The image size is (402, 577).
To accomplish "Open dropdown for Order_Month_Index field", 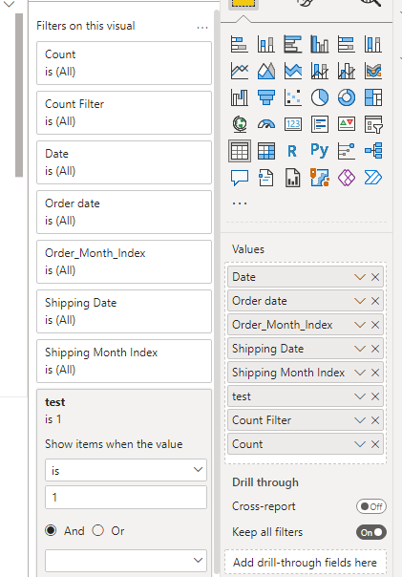I will 359,325.
